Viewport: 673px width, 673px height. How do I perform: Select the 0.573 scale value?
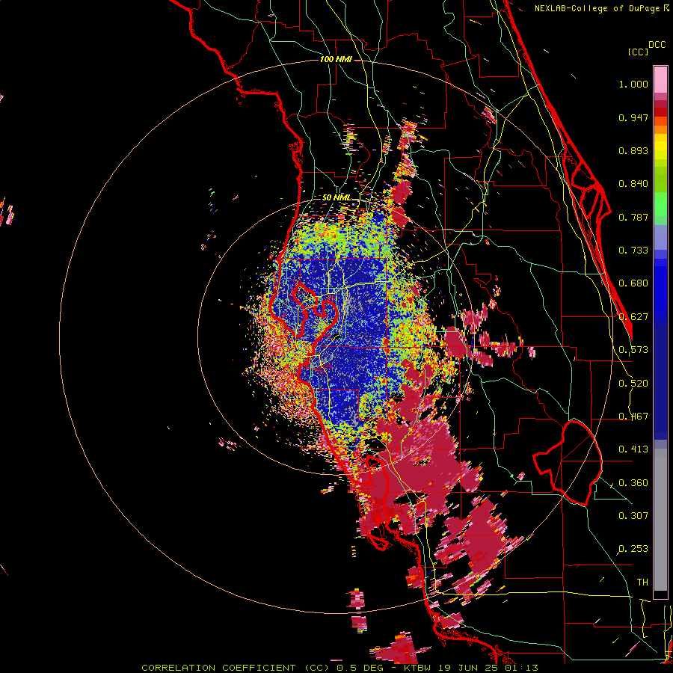tap(633, 350)
